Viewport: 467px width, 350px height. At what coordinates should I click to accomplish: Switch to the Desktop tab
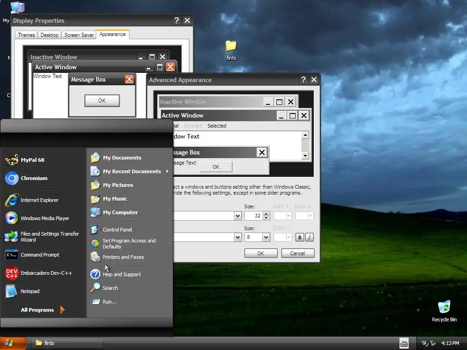coord(49,35)
